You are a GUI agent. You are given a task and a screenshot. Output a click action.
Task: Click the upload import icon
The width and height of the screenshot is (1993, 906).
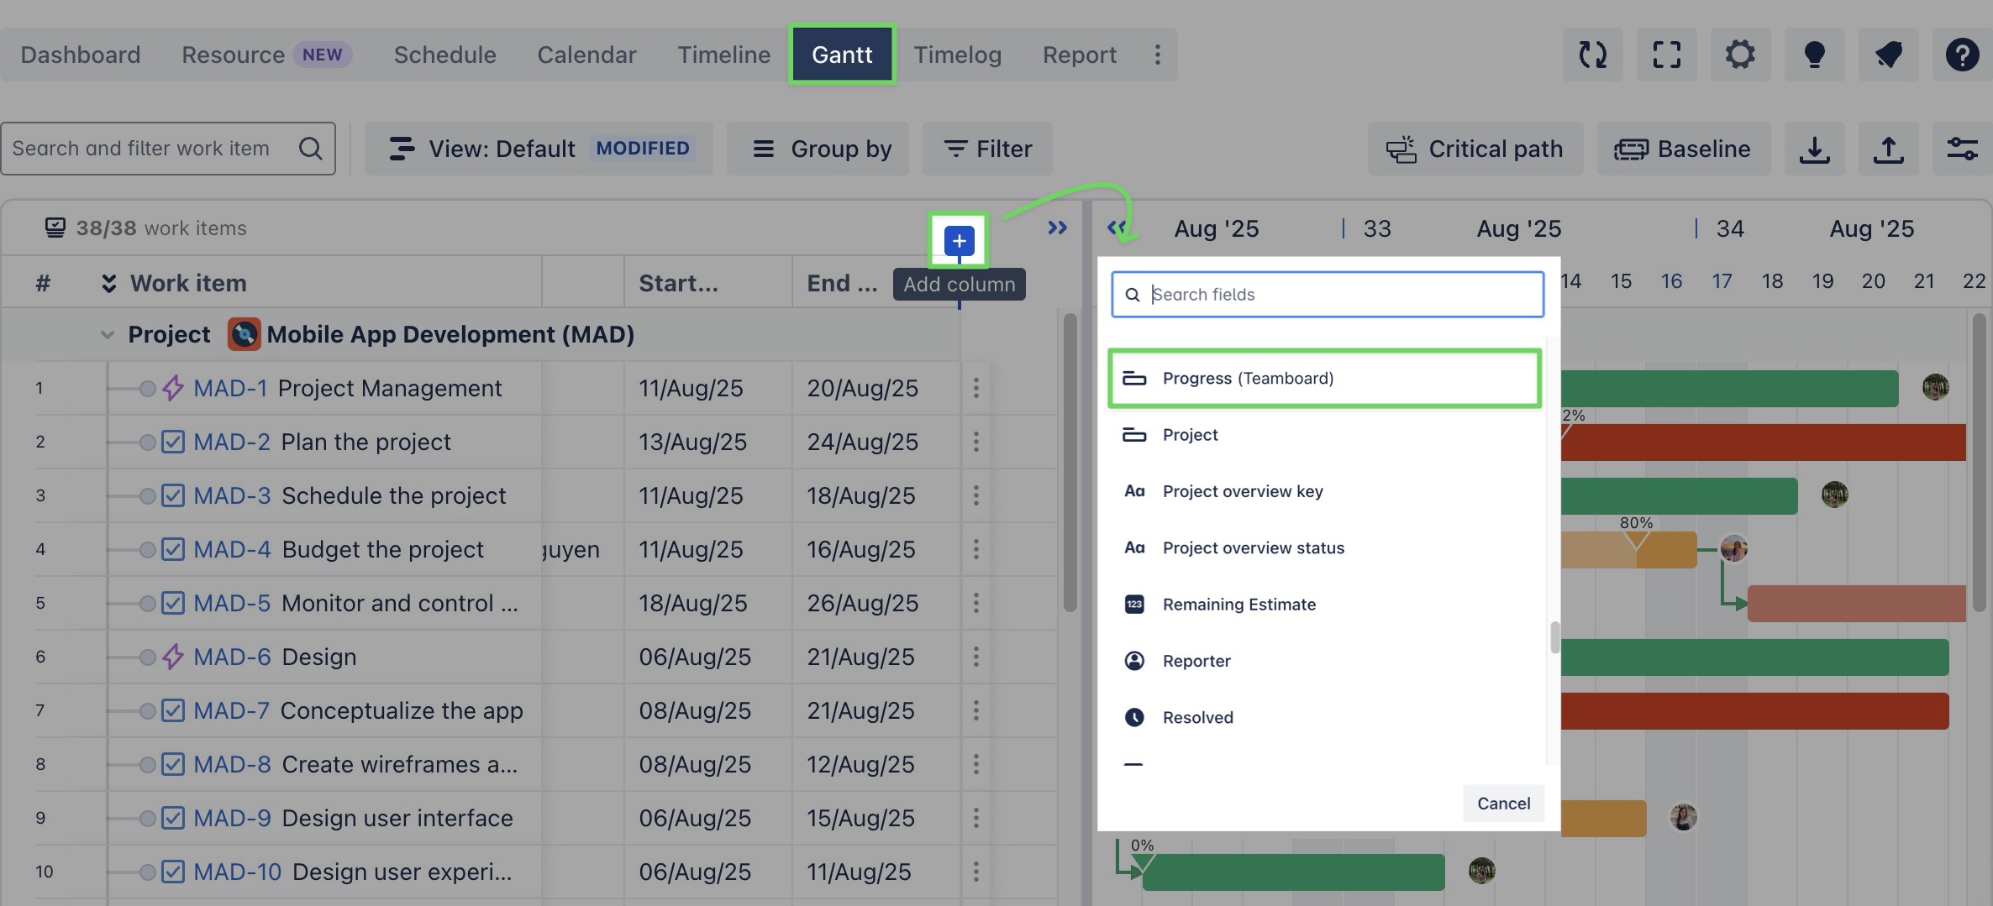click(1888, 149)
